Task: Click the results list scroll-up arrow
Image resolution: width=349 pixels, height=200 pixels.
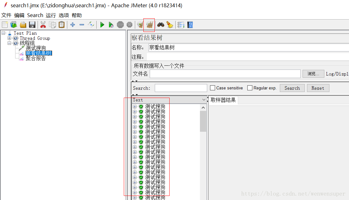Action: (203, 108)
